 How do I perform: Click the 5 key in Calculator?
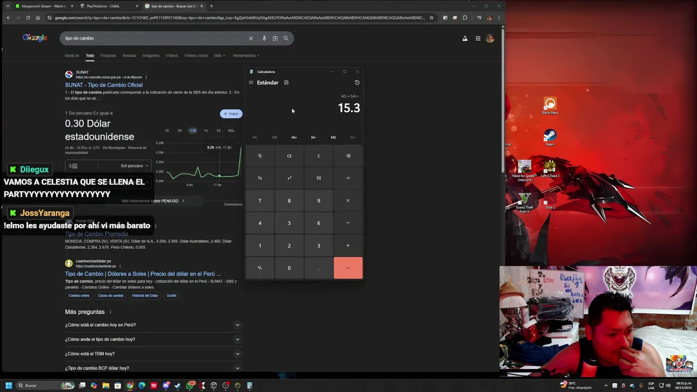tap(289, 223)
